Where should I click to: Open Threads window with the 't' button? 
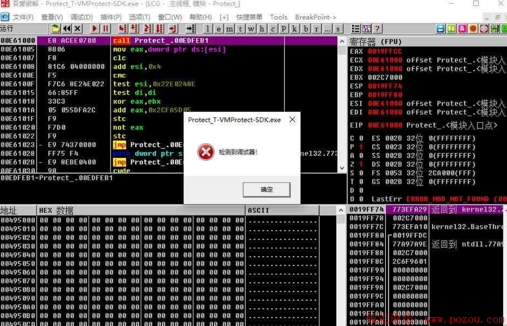tap(240, 29)
